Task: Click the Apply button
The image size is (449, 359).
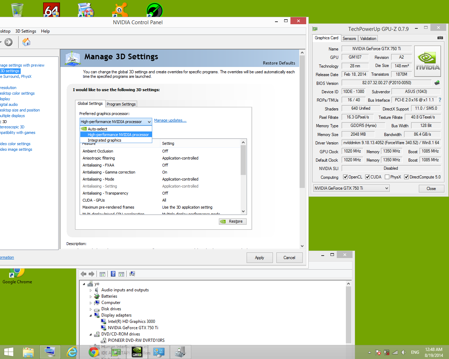Action: (x=260, y=258)
